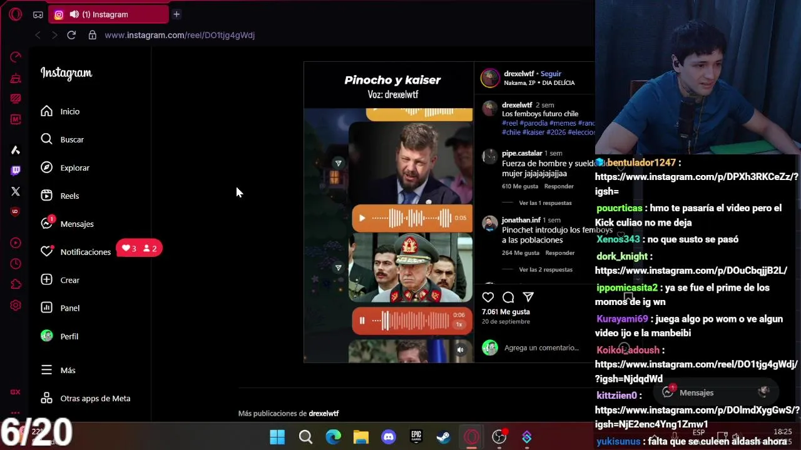Open X (Twitter) in Opera sidebar
The width and height of the screenshot is (801, 450).
pyautogui.click(x=16, y=191)
